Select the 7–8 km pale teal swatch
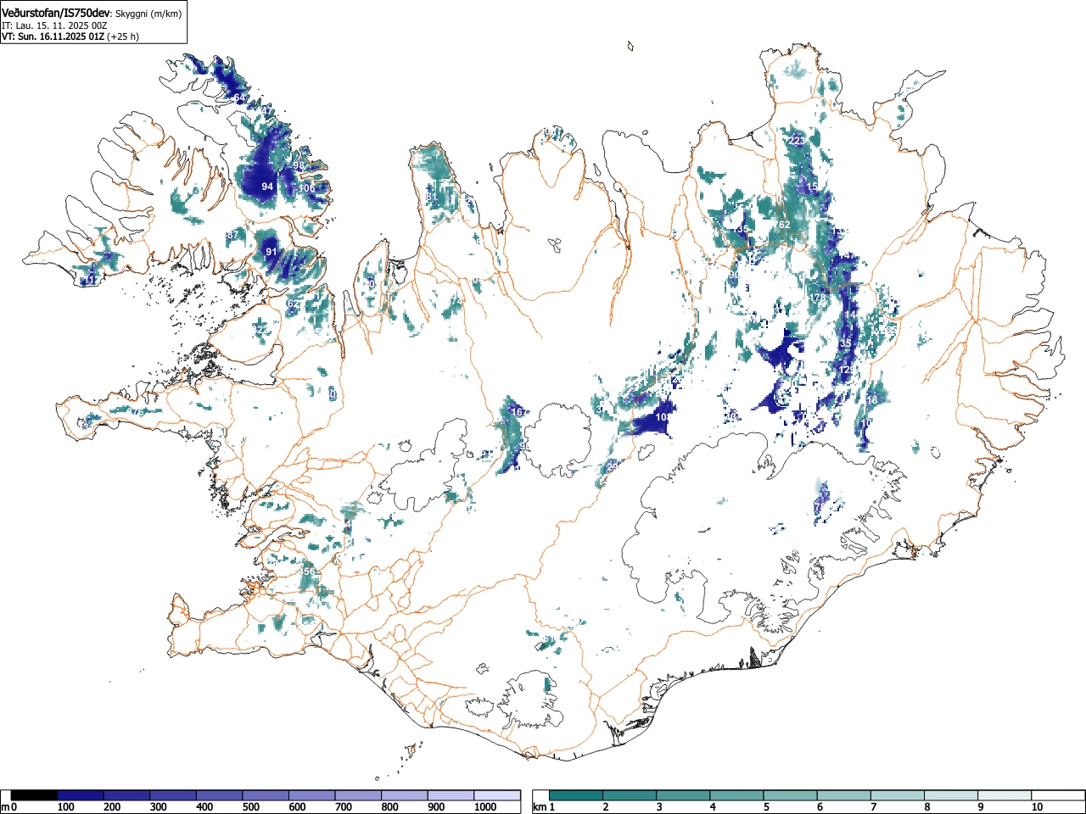Image resolution: width=1086 pixels, height=814 pixels. 898,795
